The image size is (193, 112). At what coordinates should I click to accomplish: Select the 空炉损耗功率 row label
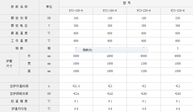[19, 94]
